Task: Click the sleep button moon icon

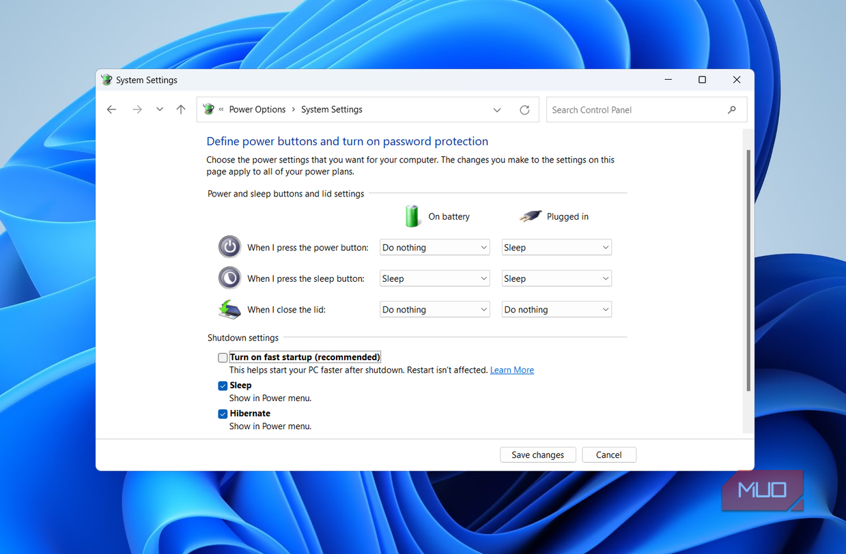Action: [x=229, y=278]
